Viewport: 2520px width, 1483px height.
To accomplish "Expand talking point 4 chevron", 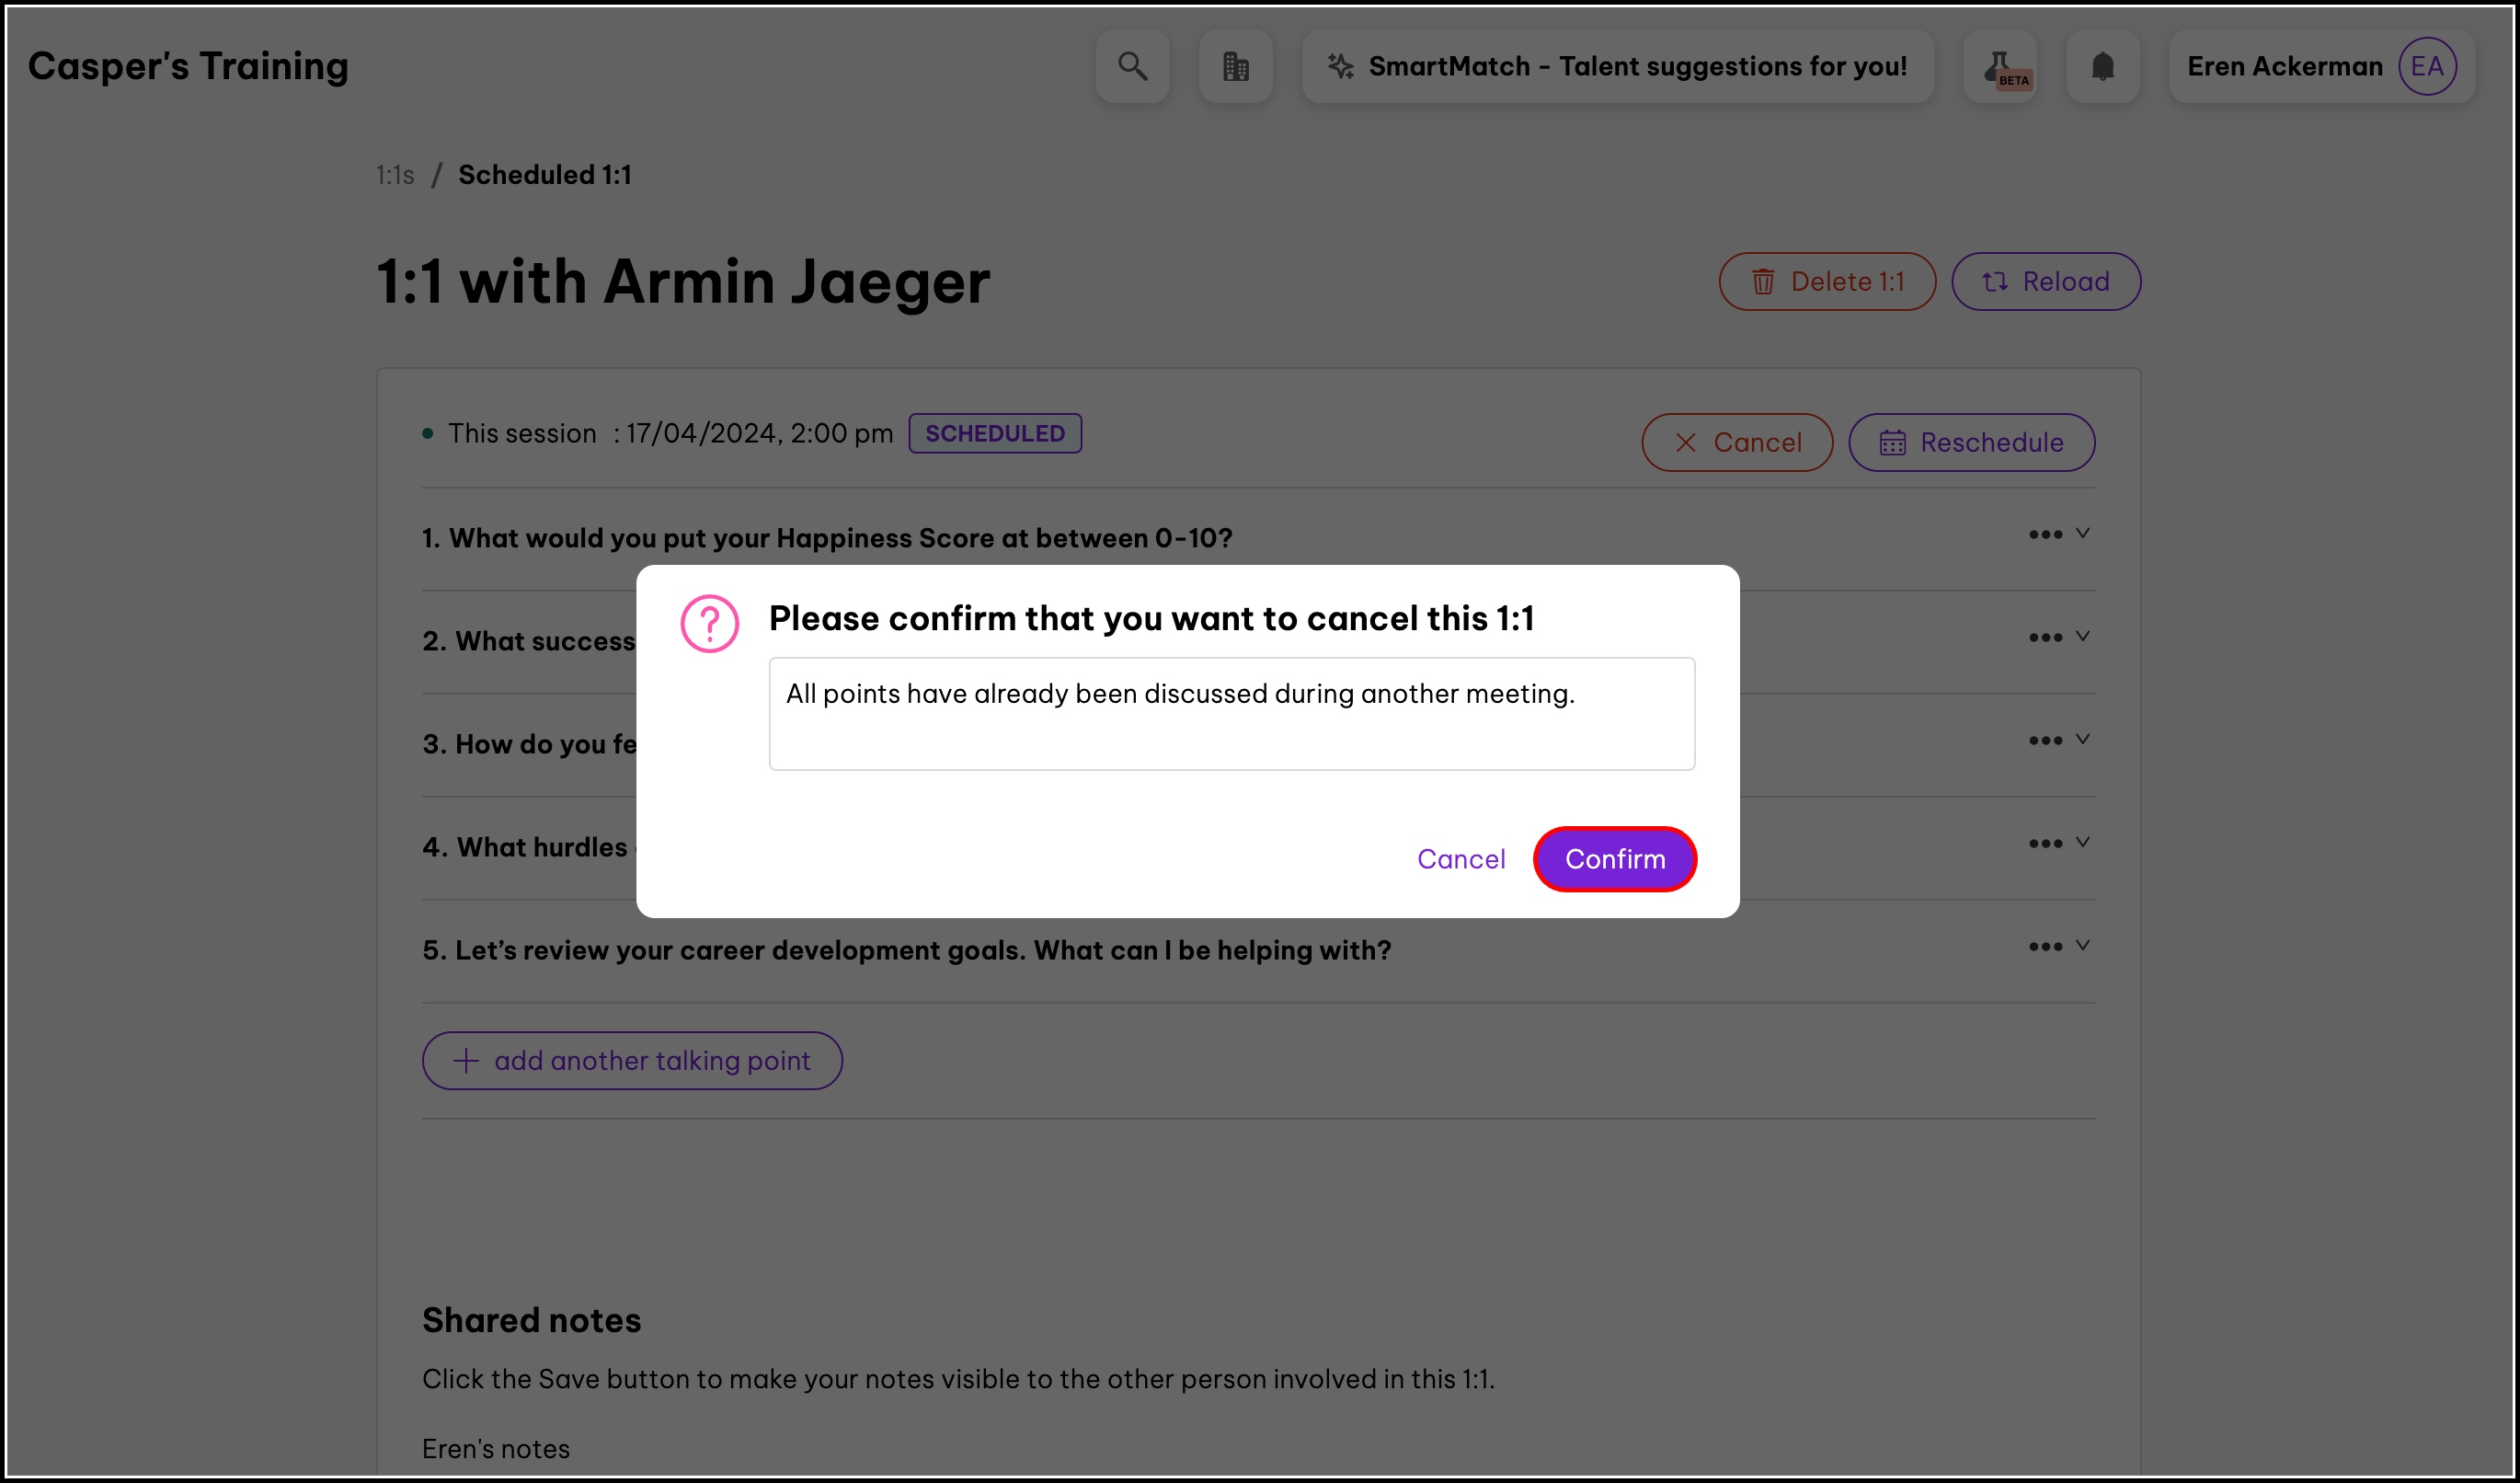I will (2082, 843).
